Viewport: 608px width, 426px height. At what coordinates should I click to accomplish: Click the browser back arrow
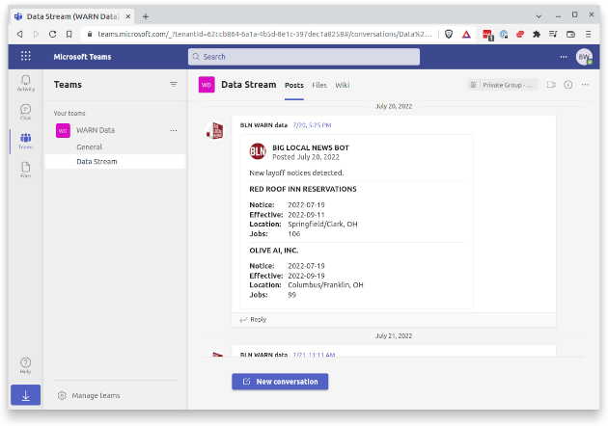19,34
